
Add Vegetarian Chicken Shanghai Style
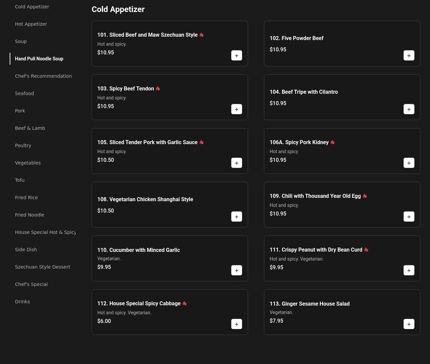(236, 217)
